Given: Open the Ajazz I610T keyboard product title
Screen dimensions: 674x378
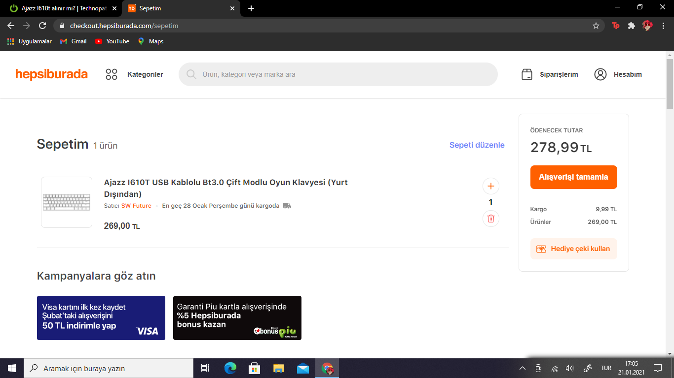Looking at the screenshot, I should click(x=226, y=188).
